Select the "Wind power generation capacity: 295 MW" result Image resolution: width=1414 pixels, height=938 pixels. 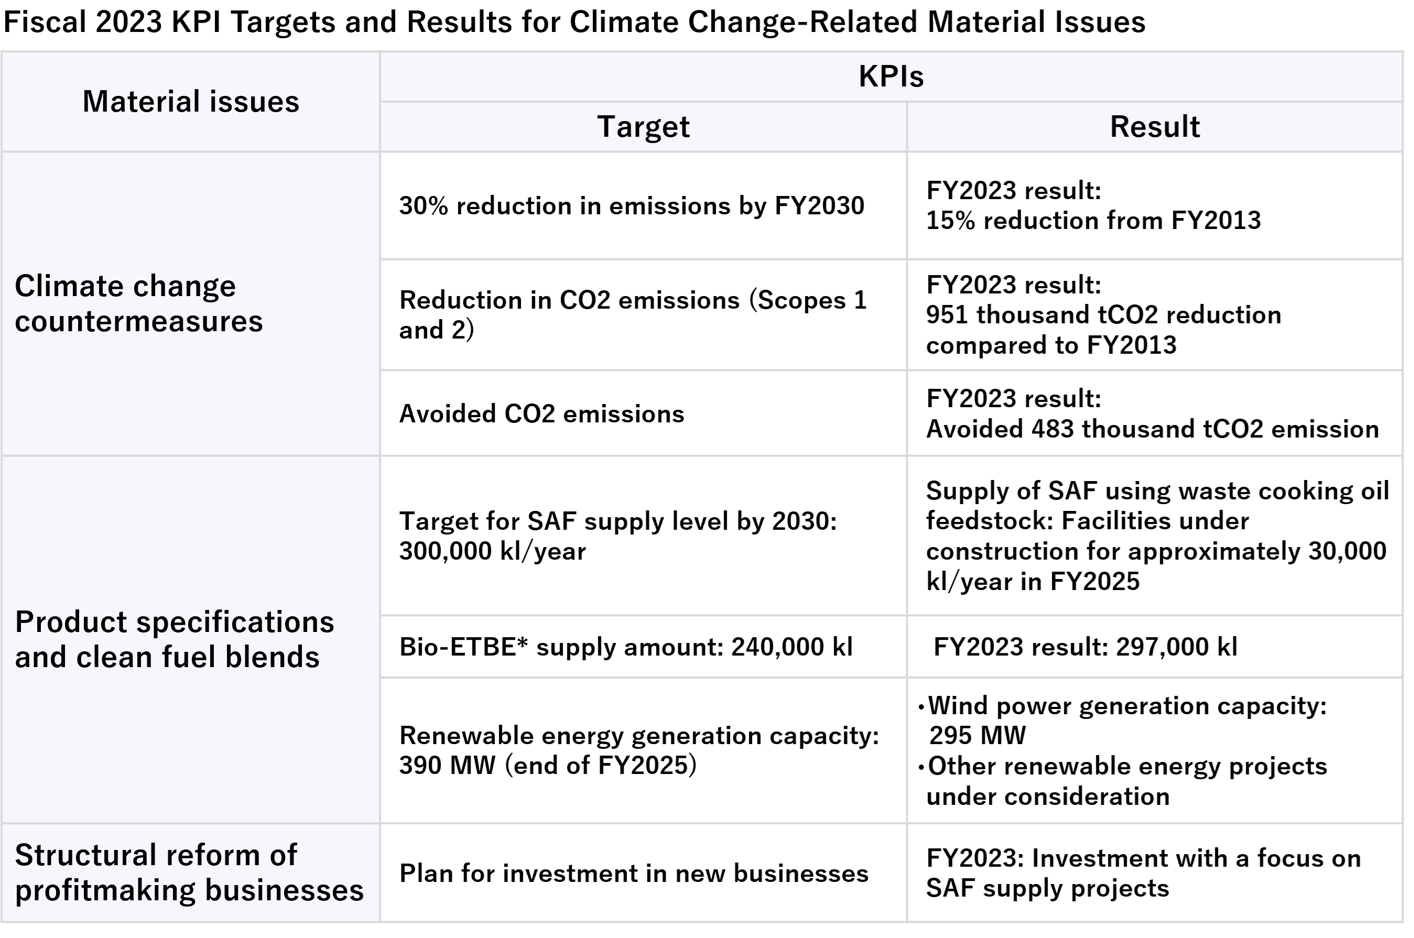(1127, 721)
